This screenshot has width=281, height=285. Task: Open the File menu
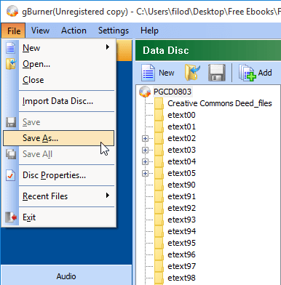(x=13, y=31)
